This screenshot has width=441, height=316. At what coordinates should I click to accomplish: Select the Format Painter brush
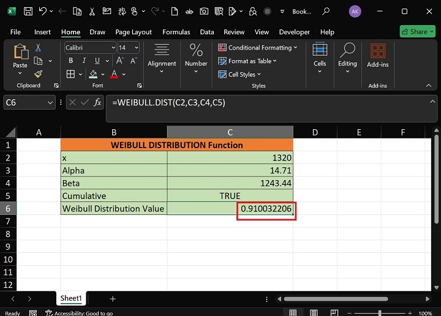tap(38, 74)
